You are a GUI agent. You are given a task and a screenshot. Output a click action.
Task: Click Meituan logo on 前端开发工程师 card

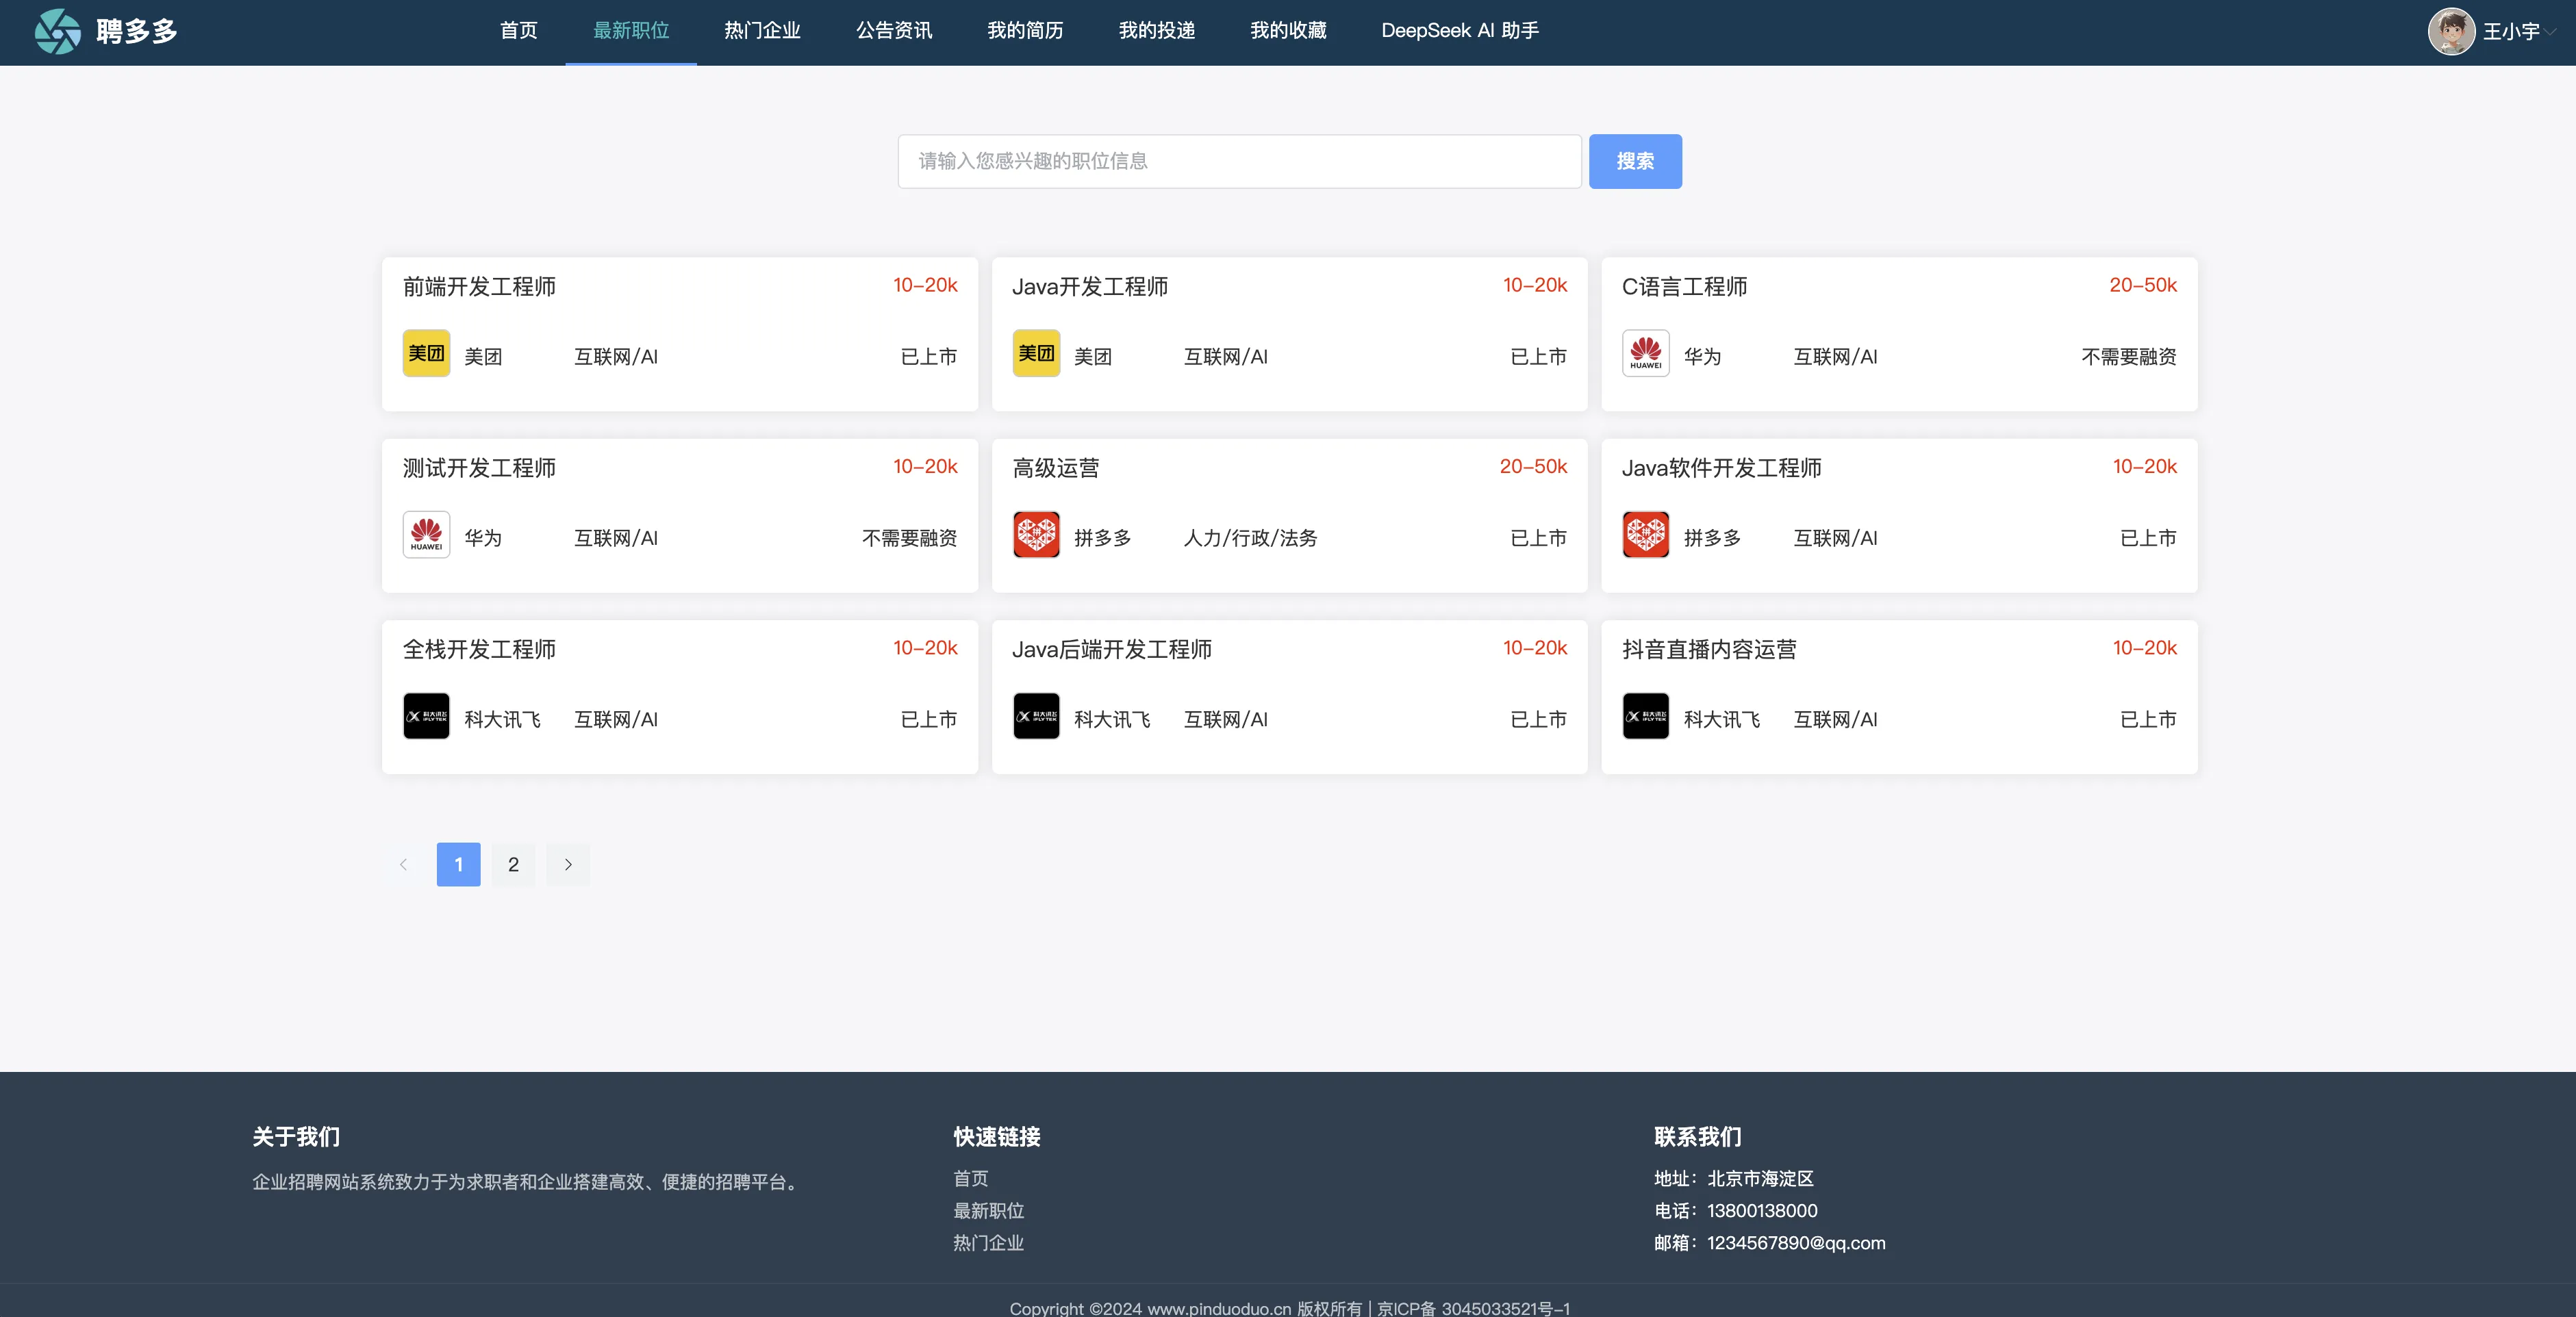point(426,354)
